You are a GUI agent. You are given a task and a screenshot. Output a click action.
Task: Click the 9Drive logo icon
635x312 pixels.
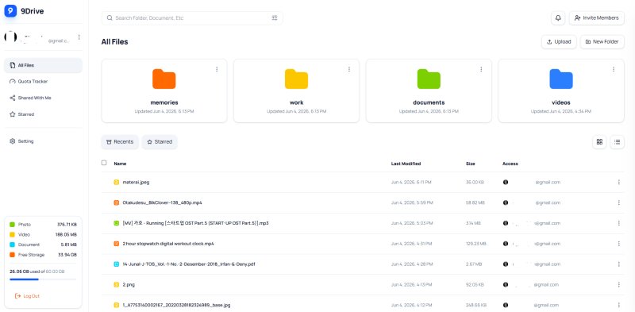10,11
